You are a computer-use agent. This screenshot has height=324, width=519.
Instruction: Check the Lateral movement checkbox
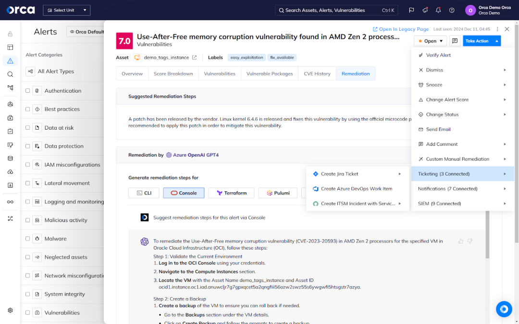coord(28,183)
